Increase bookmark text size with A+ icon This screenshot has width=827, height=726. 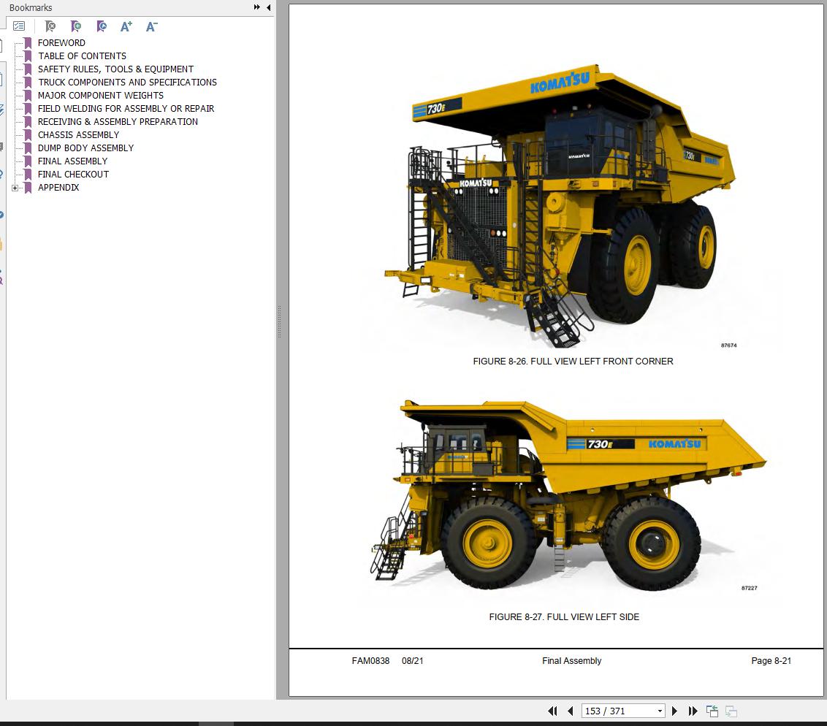[x=126, y=26]
